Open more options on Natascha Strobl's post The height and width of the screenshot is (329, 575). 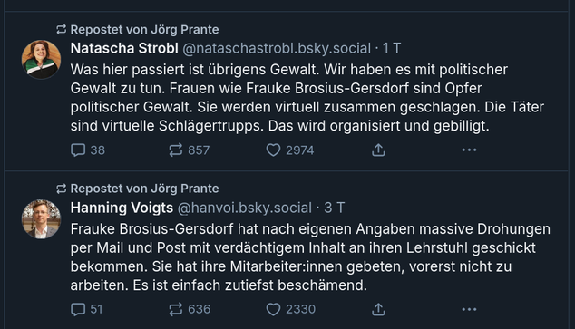(469, 150)
